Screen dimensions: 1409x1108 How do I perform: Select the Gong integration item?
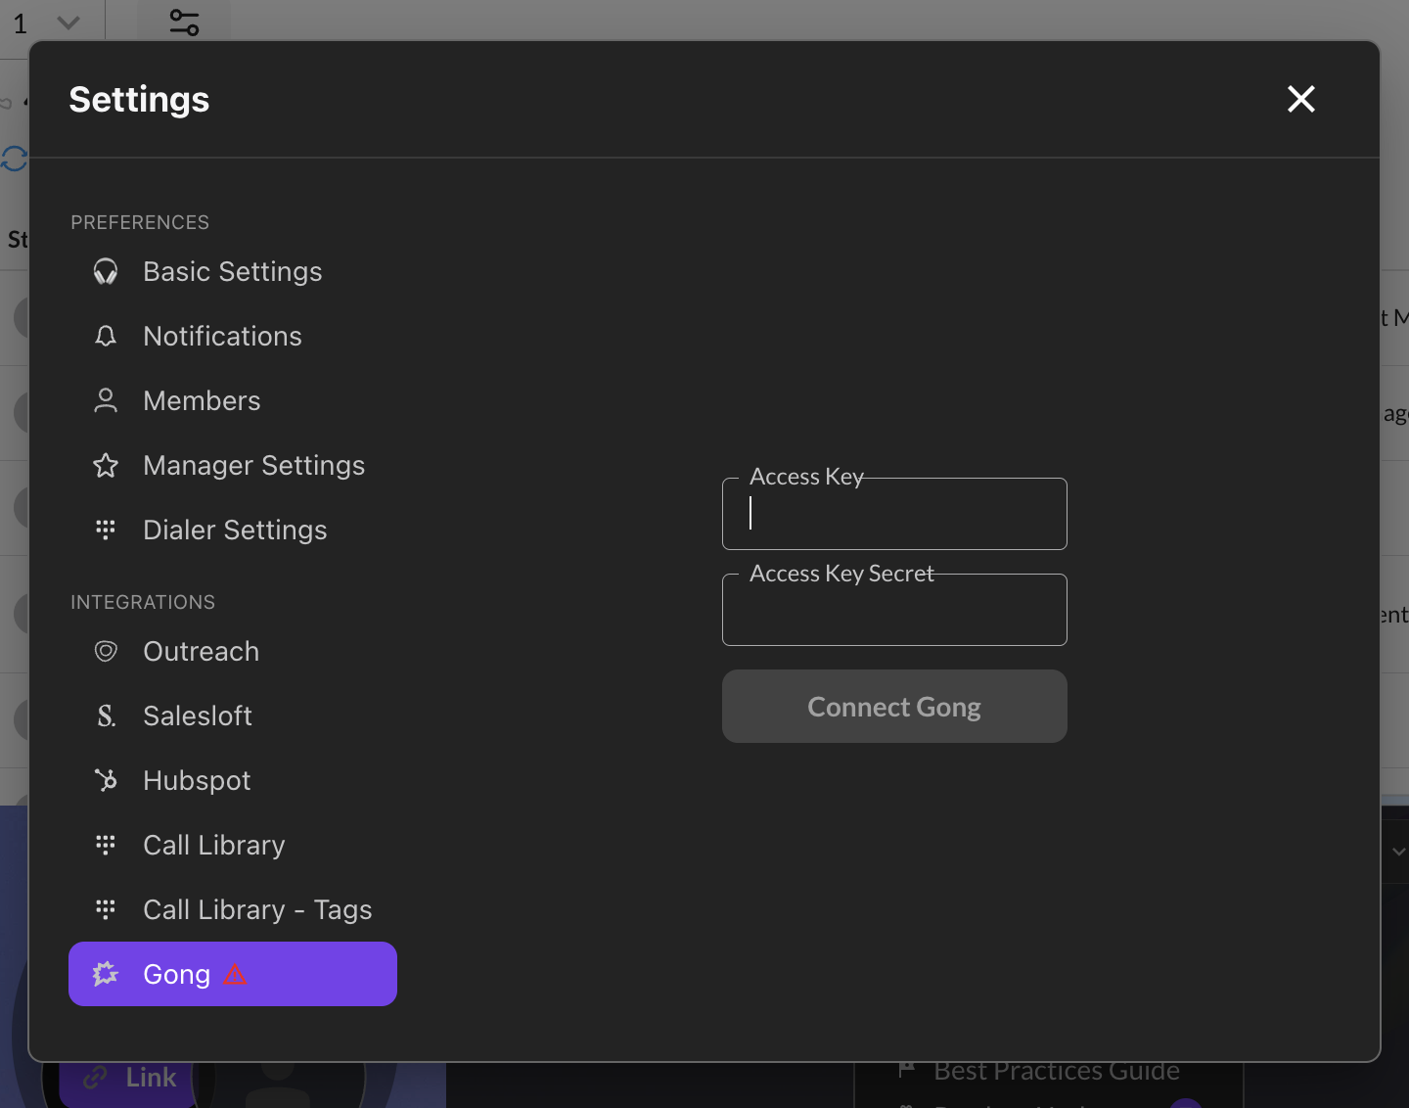coord(233,974)
